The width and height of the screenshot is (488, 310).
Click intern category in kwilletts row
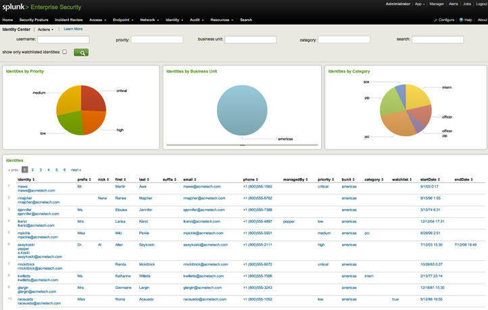click(369, 276)
